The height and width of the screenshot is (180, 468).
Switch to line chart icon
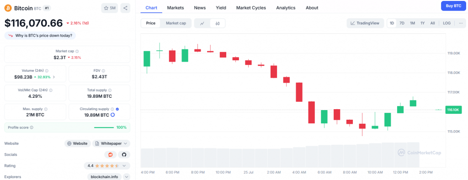click(202, 23)
